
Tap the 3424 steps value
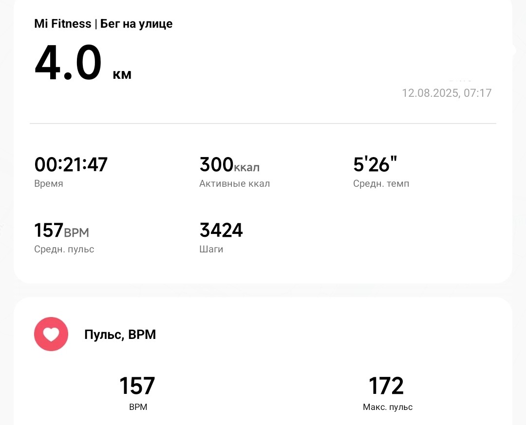221,230
